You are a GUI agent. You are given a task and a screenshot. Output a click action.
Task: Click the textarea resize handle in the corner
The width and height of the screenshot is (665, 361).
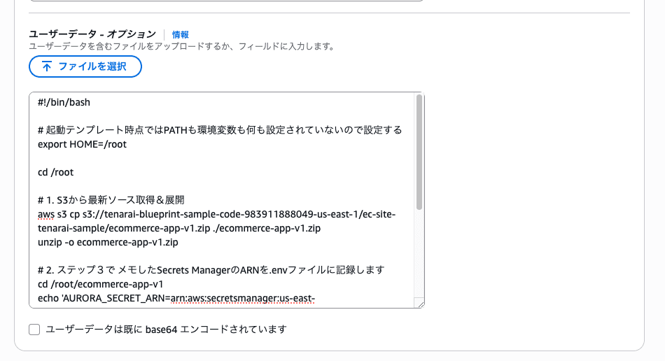[x=419, y=303]
